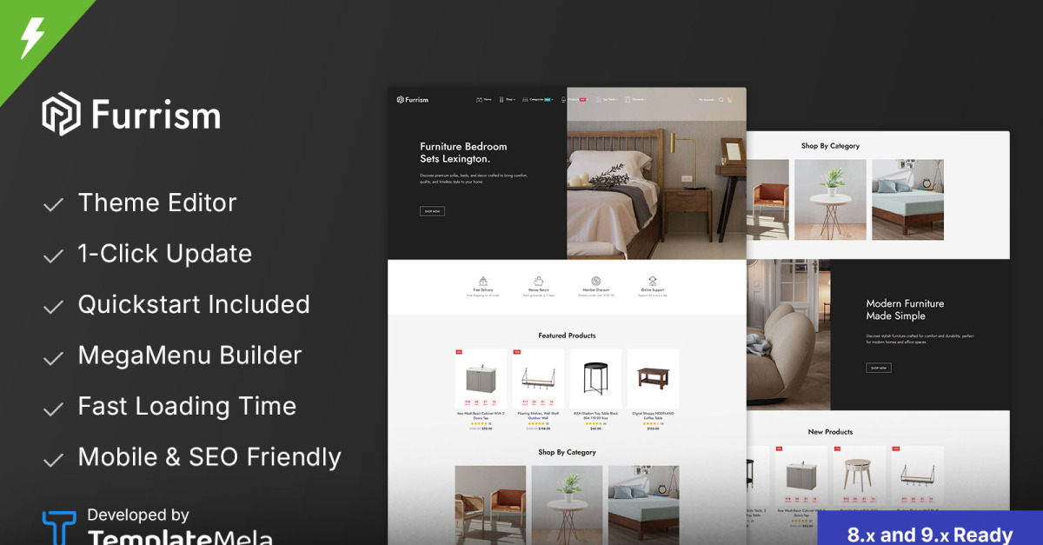The image size is (1043, 545).
Task: Click the Theme Editor feature text
Action: tap(157, 203)
